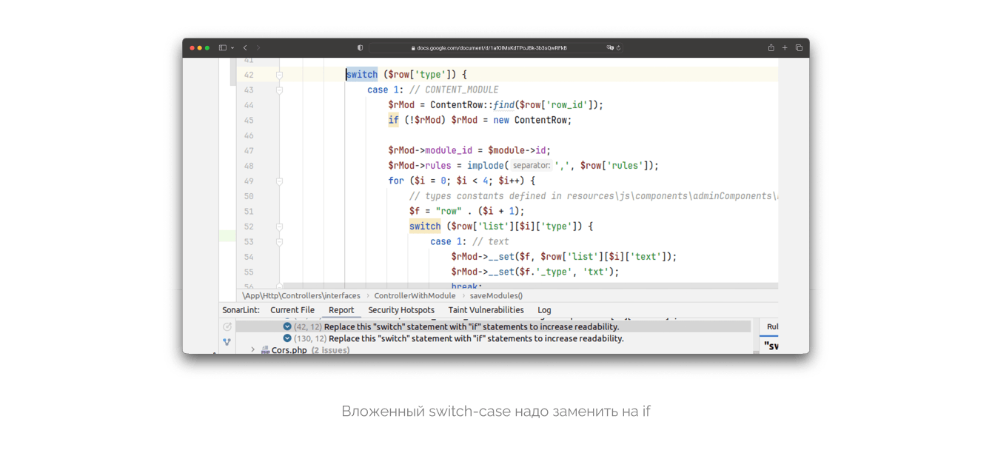Click the \App\Http\Controllers\interfaces breadcrumb

coord(301,296)
